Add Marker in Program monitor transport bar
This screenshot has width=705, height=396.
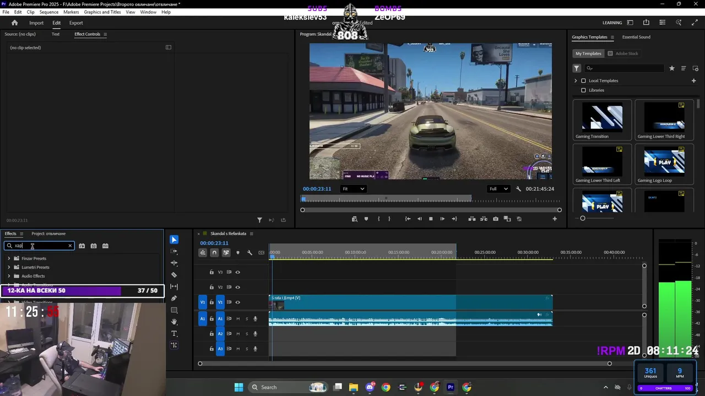[x=366, y=219]
